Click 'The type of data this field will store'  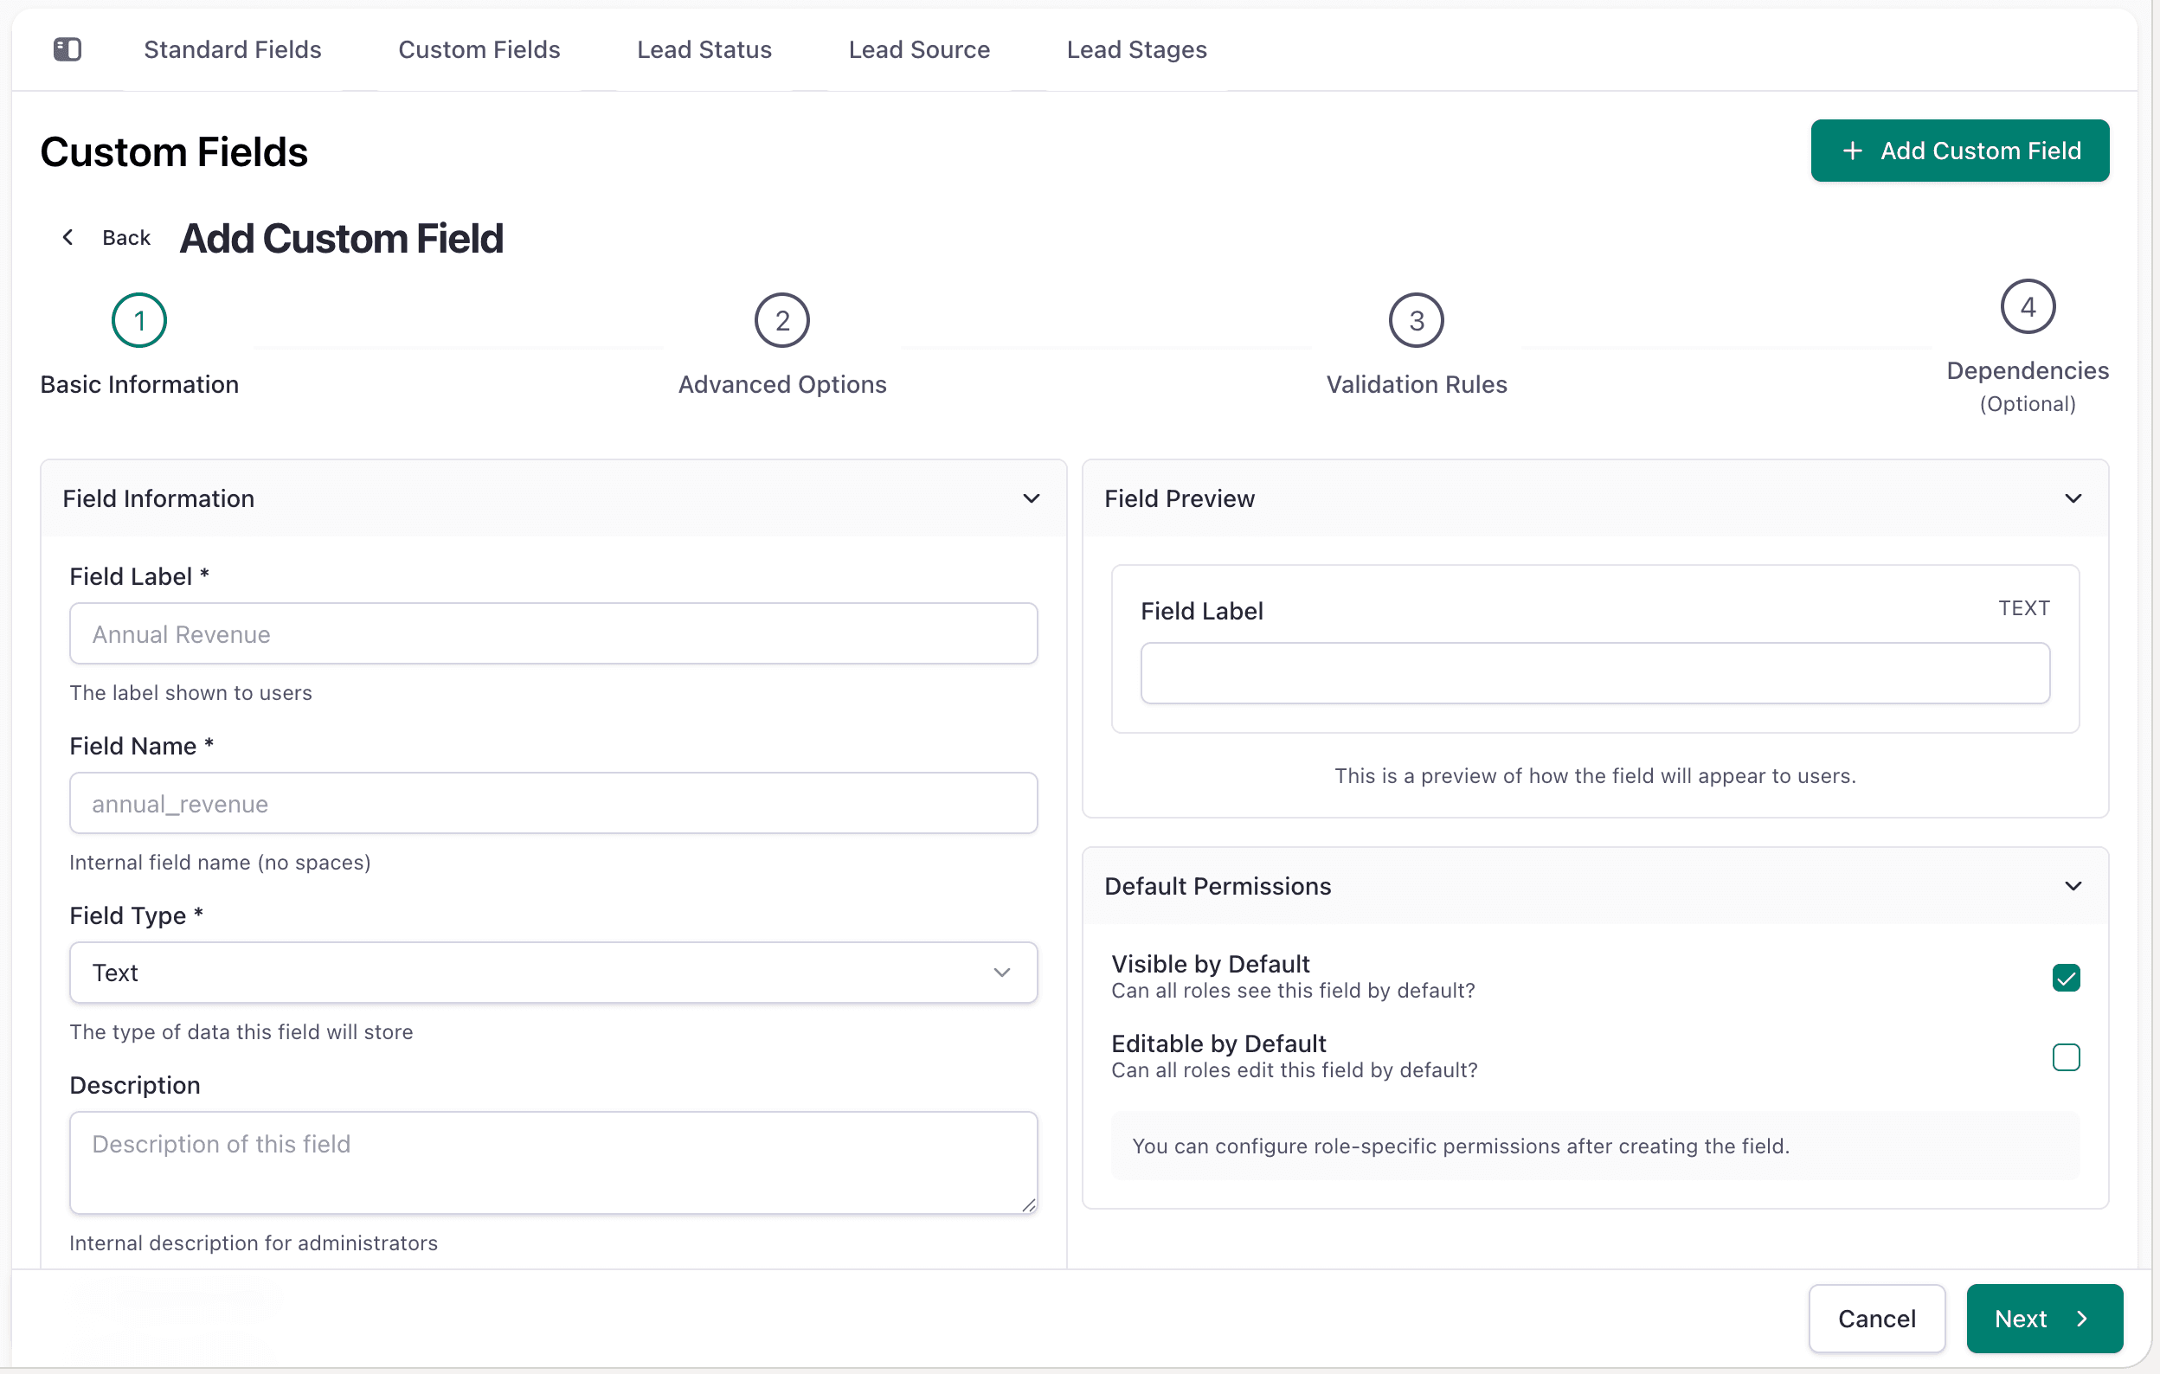click(x=241, y=1032)
